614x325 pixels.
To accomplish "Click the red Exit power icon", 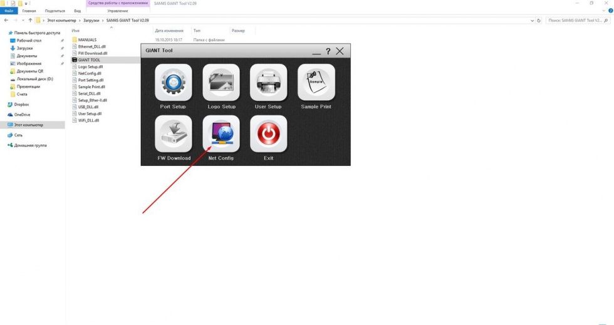I will (268, 134).
